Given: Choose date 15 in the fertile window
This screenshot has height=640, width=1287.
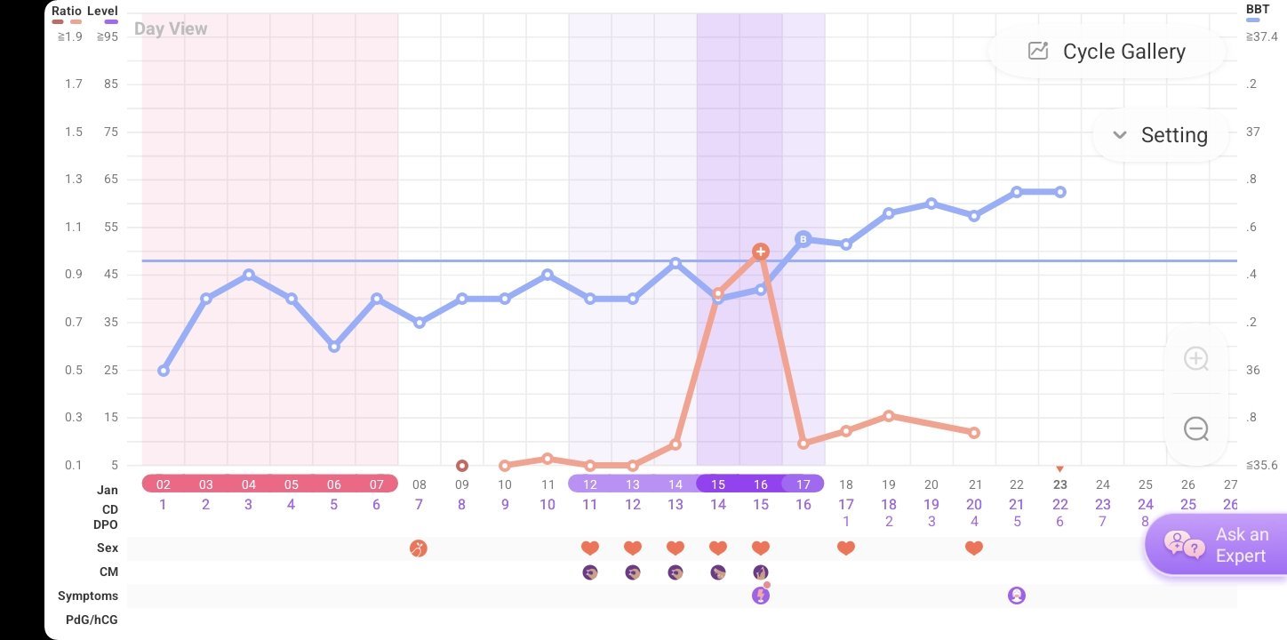Looking at the screenshot, I should (717, 484).
